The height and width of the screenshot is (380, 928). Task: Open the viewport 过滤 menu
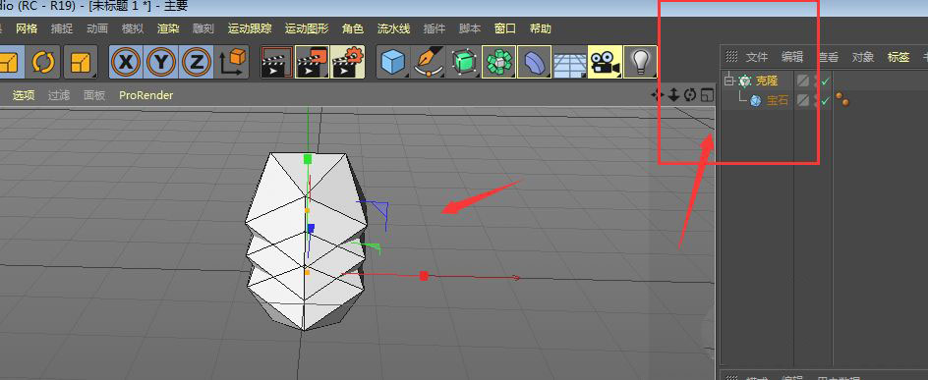pos(59,95)
